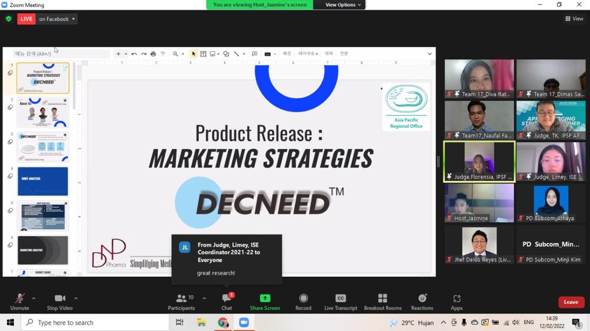
Task: Click the Judge, TK, IPSF video tile
Action: 551,120
